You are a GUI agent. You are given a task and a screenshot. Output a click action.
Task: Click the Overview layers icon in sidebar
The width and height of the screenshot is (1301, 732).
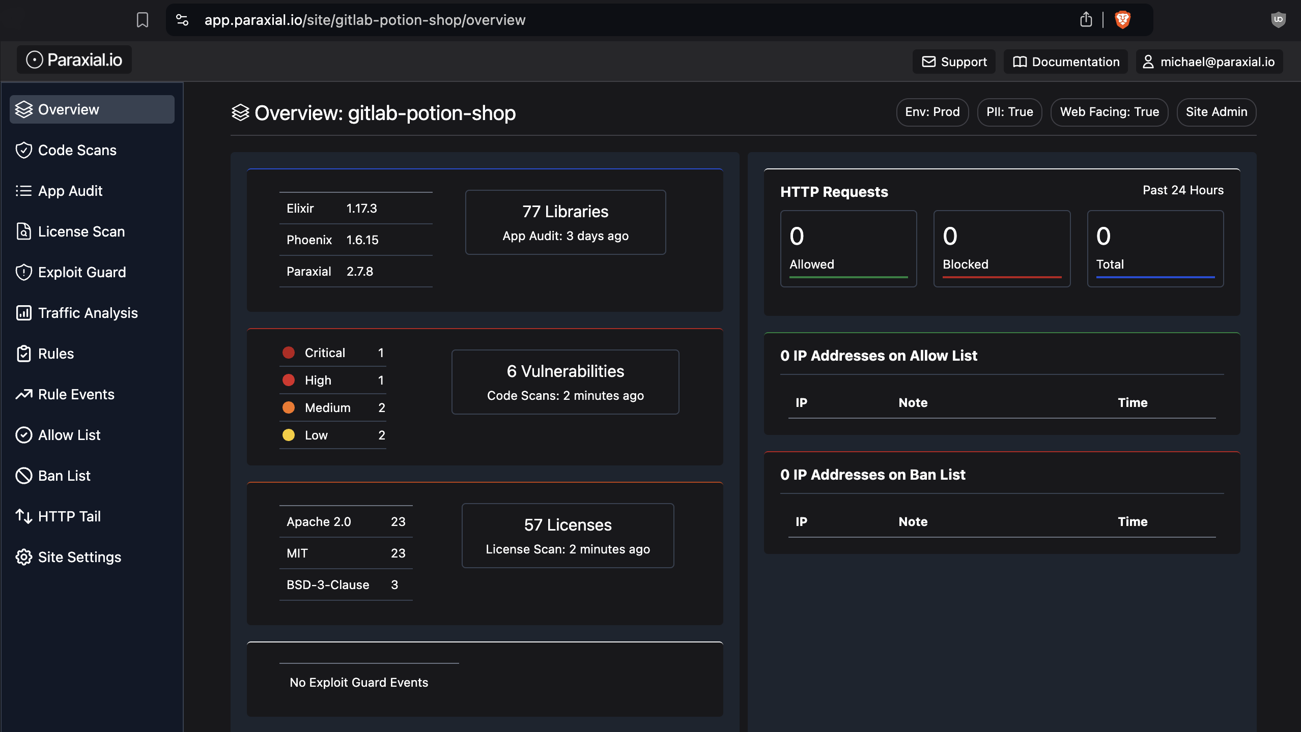(x=24, y=109)
